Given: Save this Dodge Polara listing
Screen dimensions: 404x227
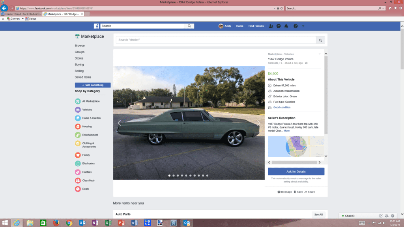Looking at the screenshot, I should pos(298,192).
